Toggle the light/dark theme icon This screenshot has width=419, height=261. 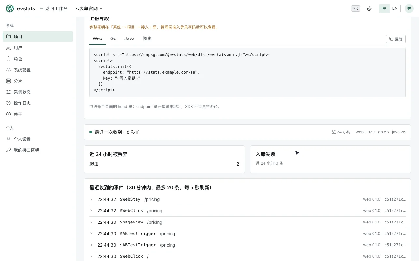pyautogui.click(x=370, y=8)
